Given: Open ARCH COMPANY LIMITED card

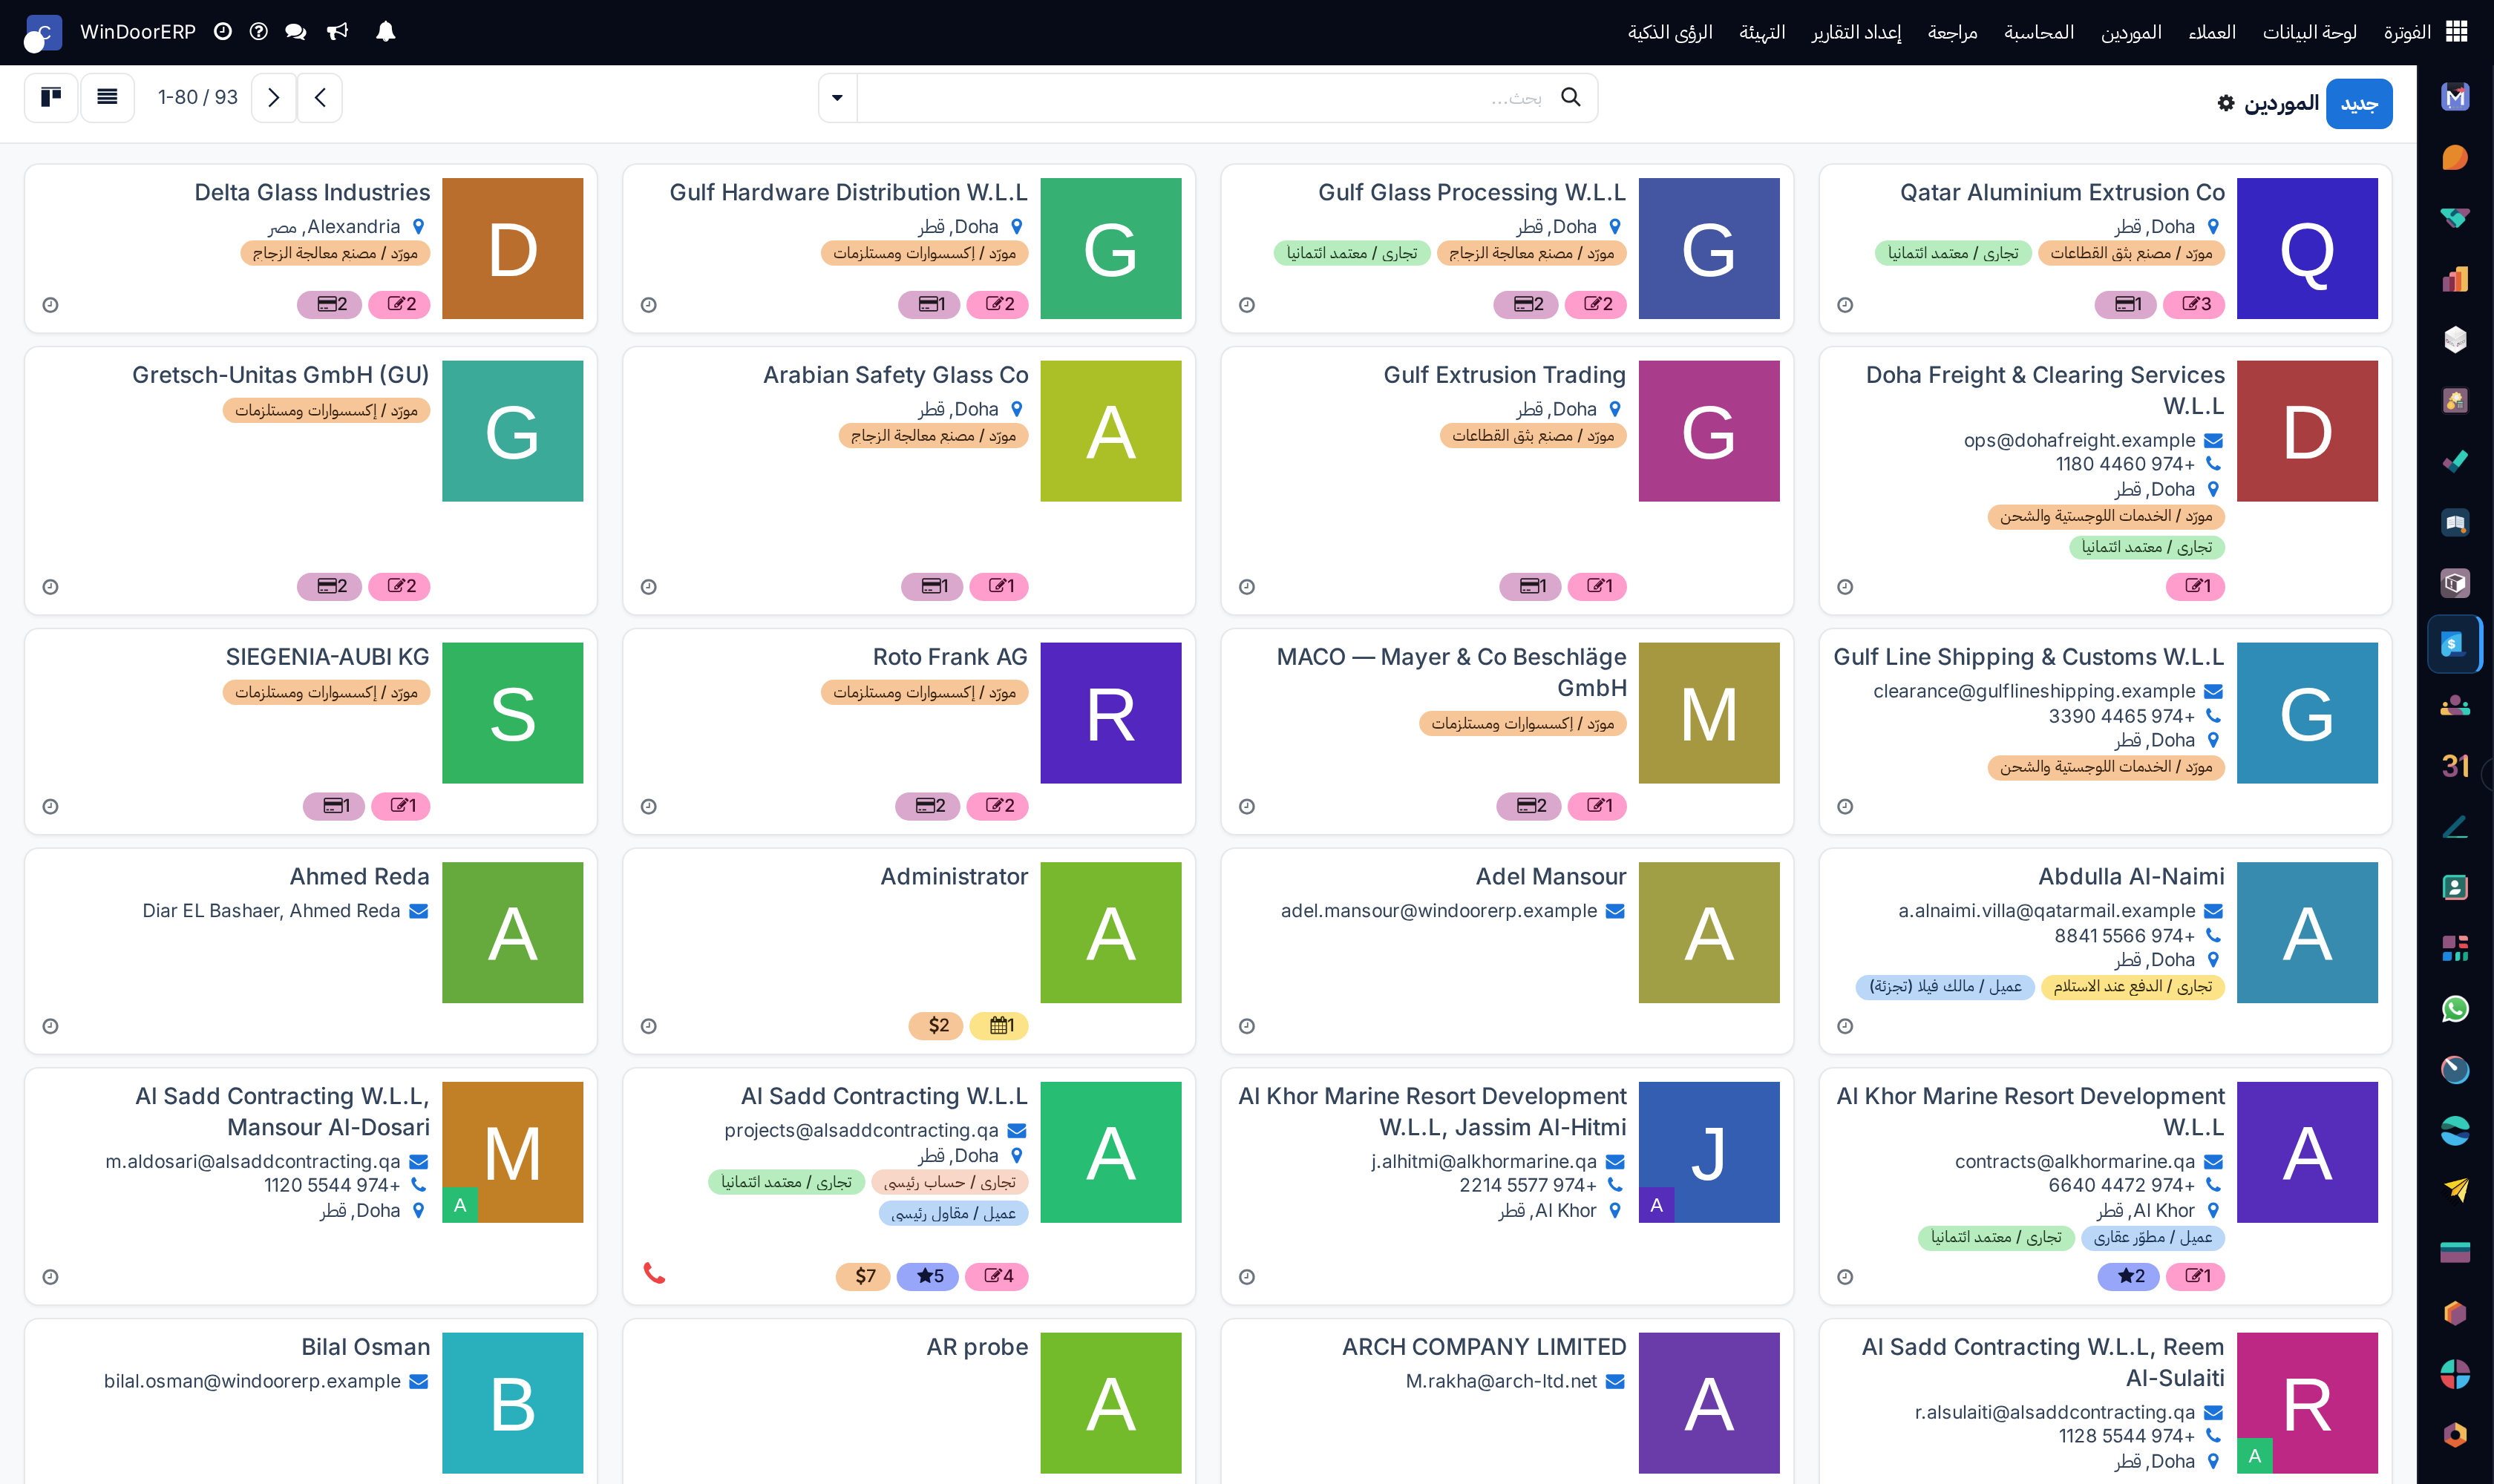Looking at the screenshot, I should pos(1507,1402).
